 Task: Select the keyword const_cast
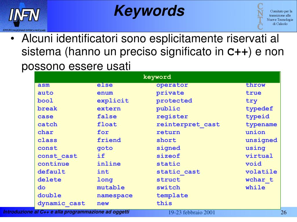(x=57, y=156)
